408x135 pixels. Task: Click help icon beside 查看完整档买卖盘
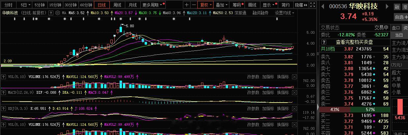tap(324, 42)
